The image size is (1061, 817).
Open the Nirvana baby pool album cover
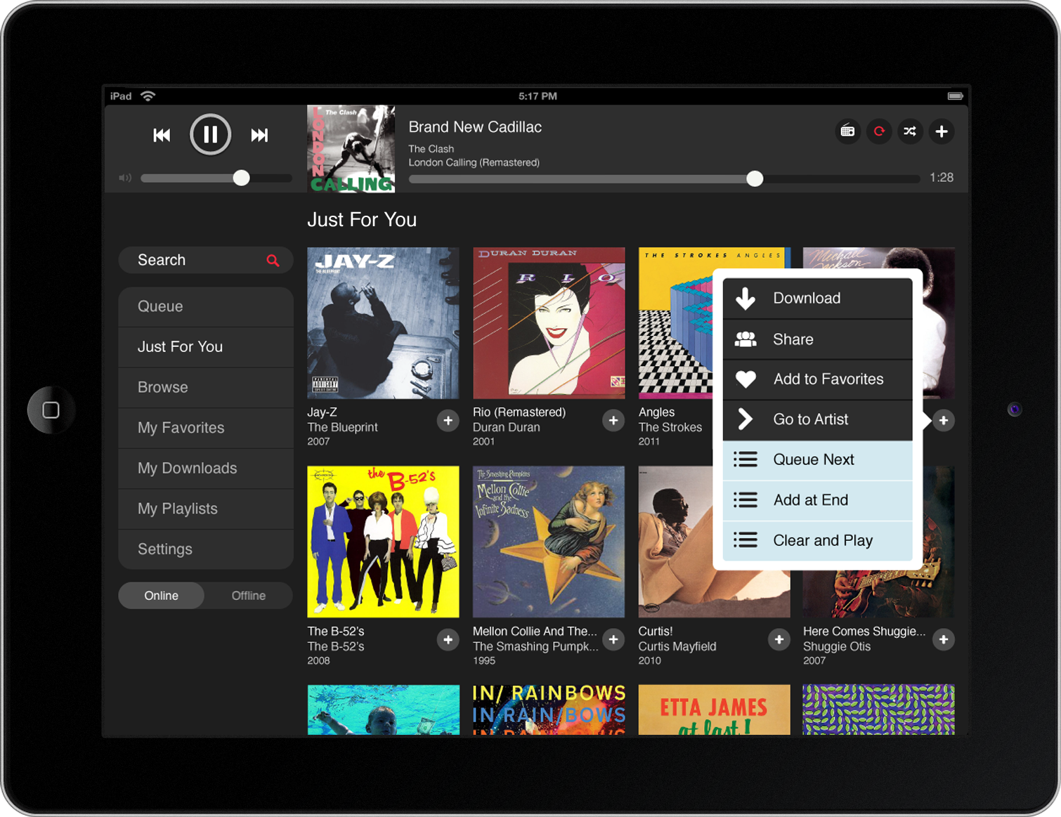tap(383, 710)
